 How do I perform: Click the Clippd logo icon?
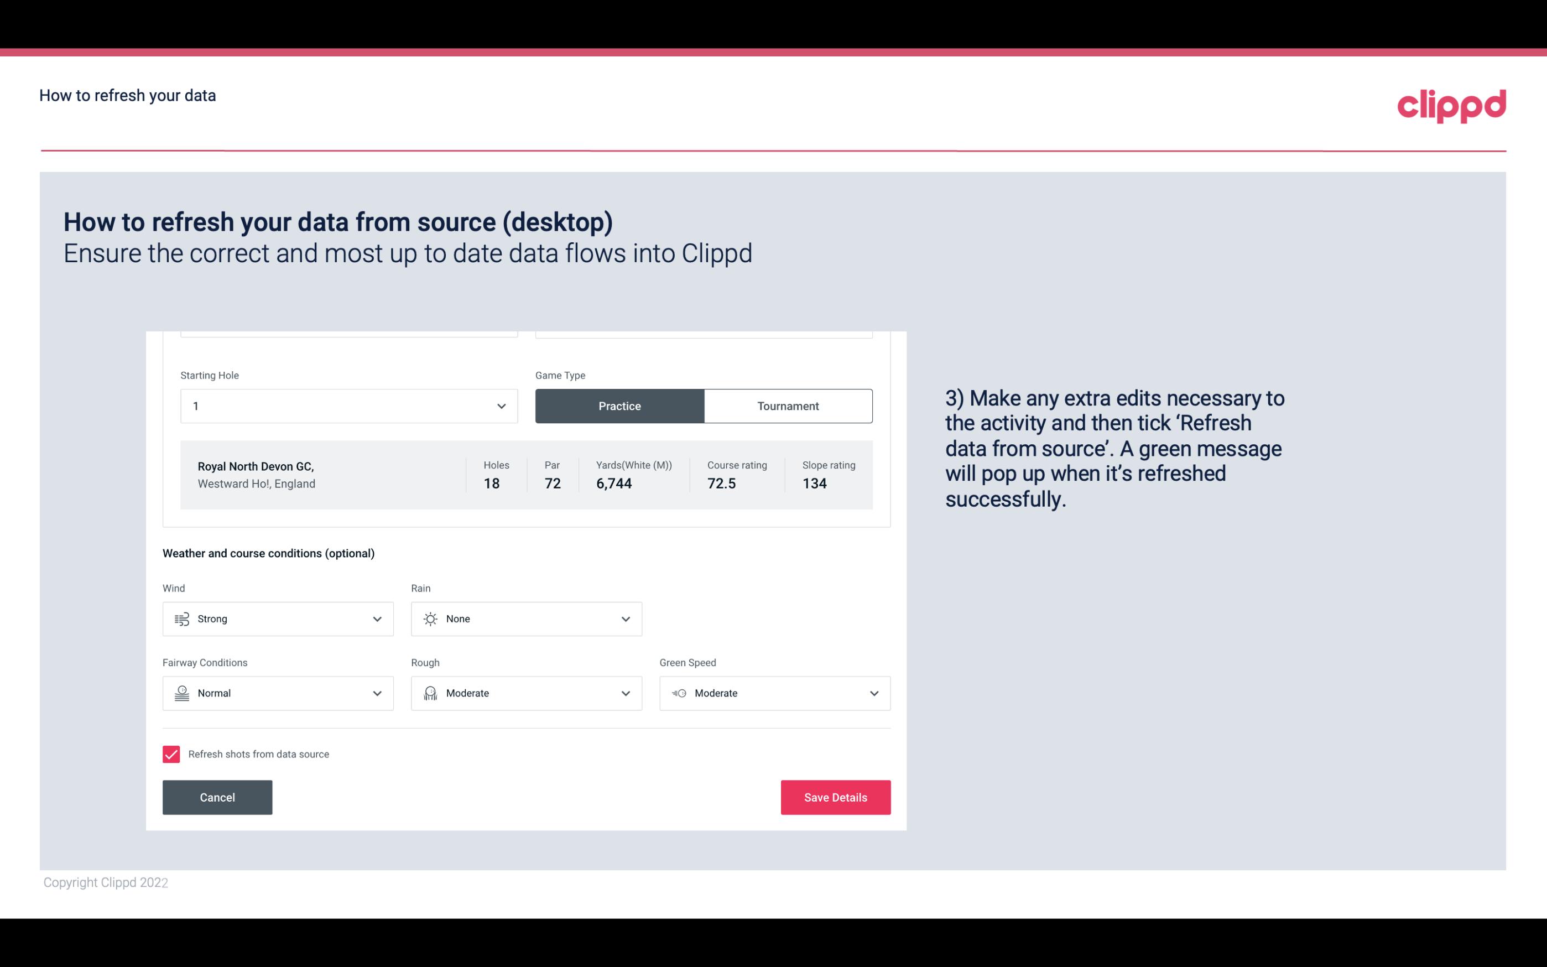point(1451,105)
